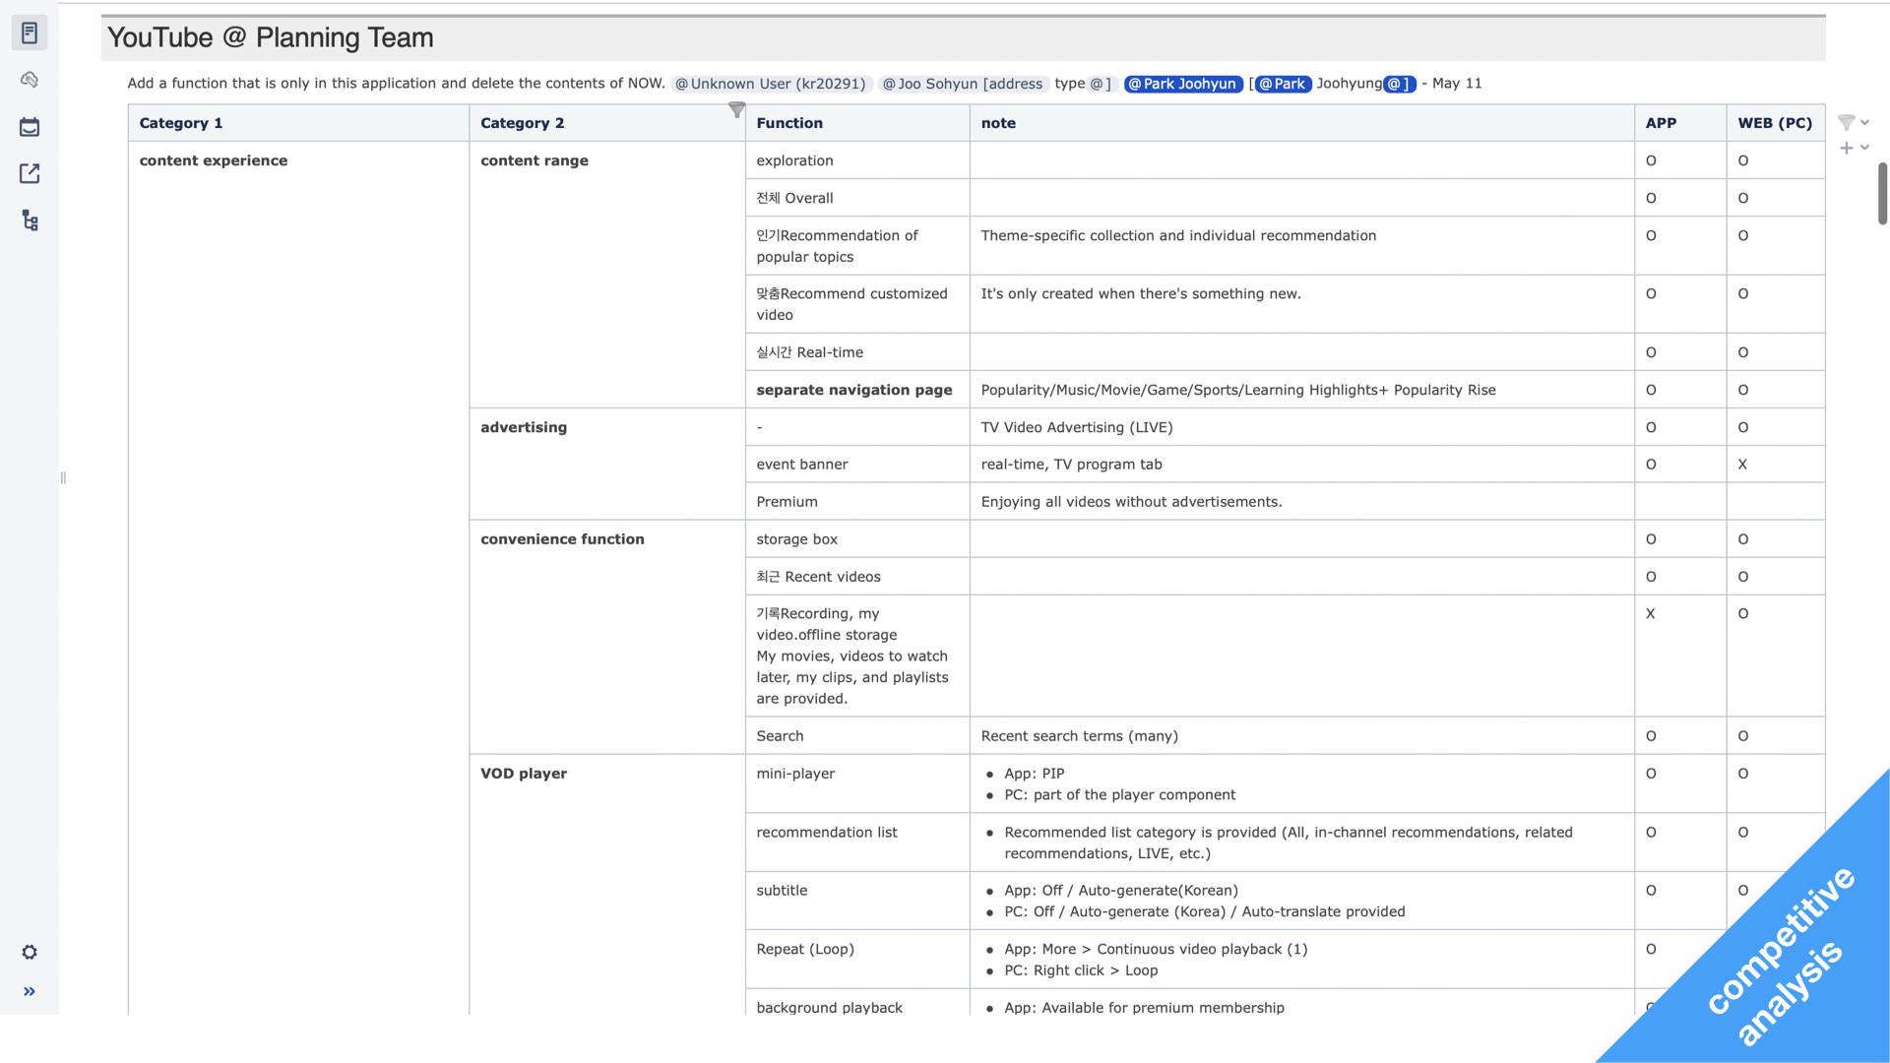The image size is (1890, 1063).
Task: Click the storage box cell
Action: (856, 539)
